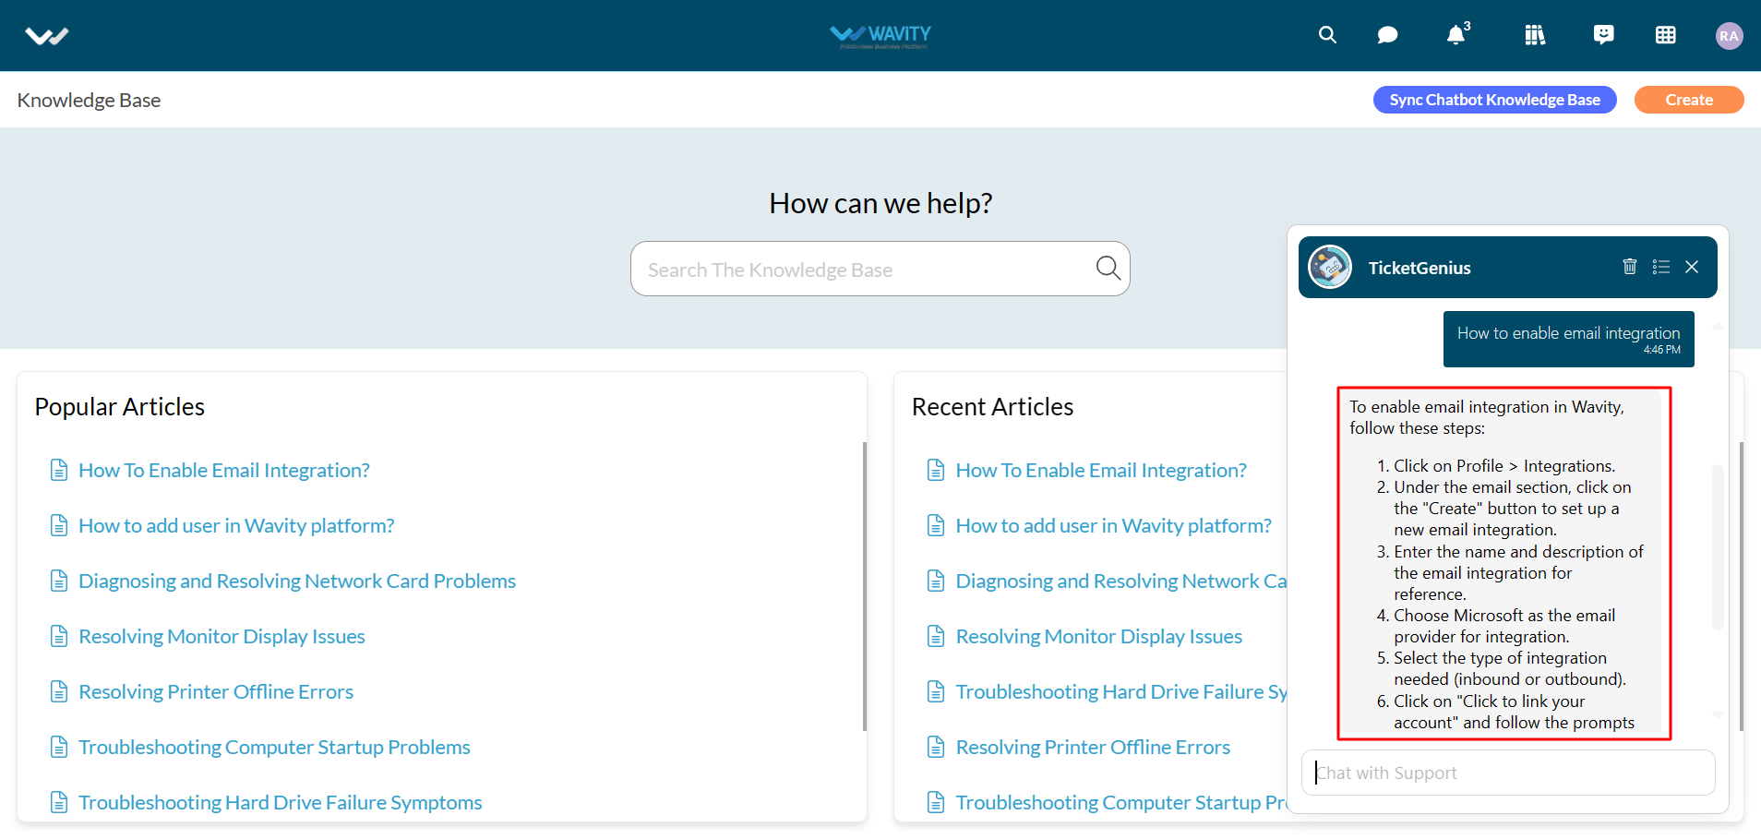This screenshot has width=1761, height=839.
Task: Open popular article Resolving Monitor Display Issues
Action: tap(222, 636)
